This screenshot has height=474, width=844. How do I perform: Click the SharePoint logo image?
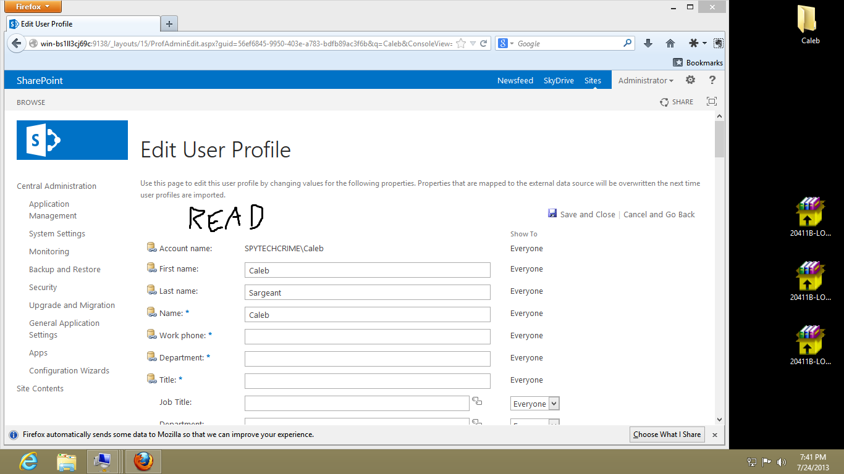click(72, 140)
